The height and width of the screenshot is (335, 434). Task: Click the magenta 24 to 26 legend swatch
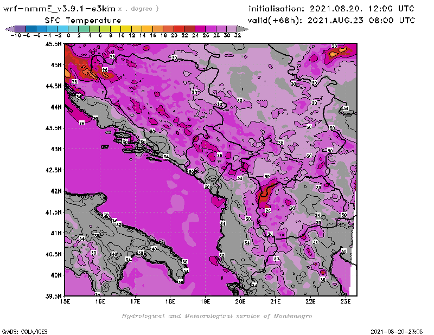coord(200,29)
